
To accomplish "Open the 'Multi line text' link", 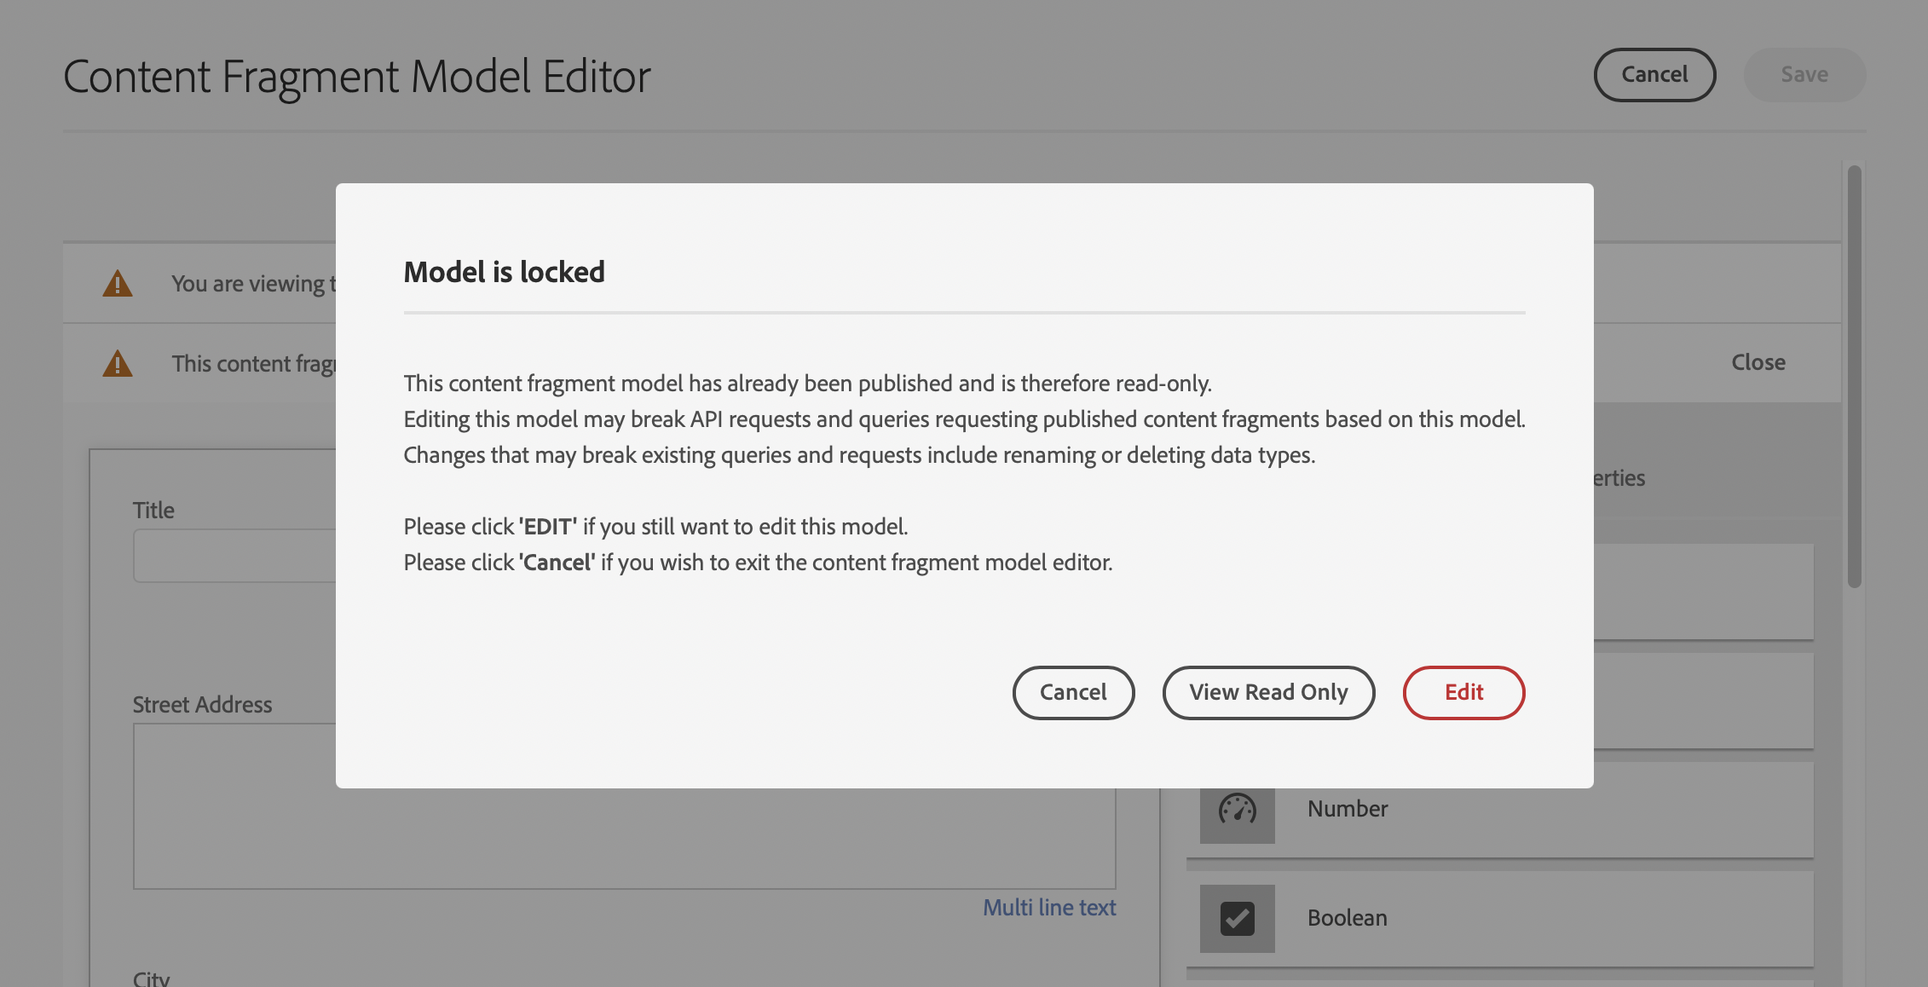I will point(1049,908).
